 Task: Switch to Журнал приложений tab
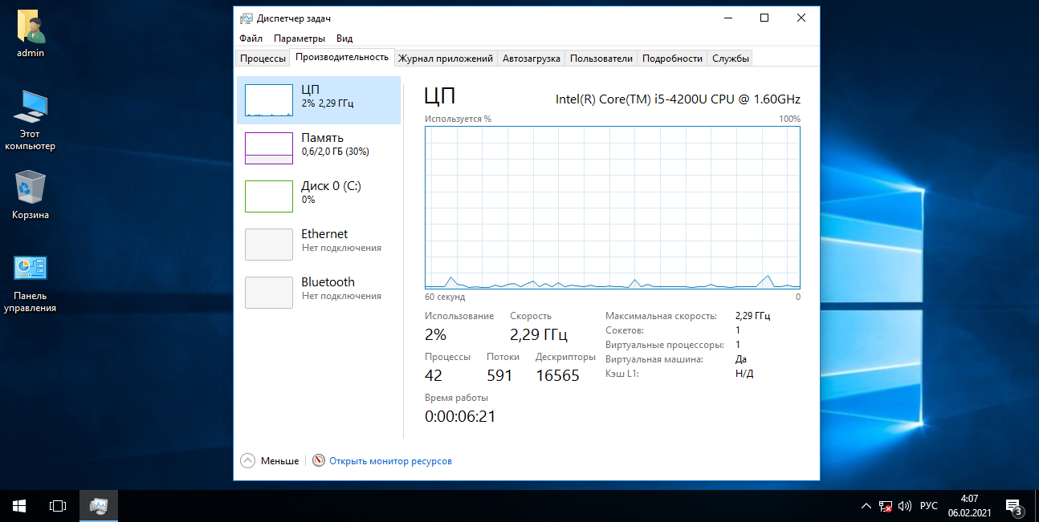click(x=446, y=59)
